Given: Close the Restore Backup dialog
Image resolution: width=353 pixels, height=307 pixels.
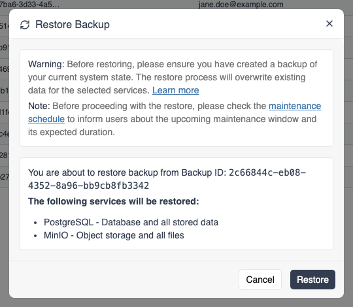Looking at the screenshot, I should click(329, 24).
